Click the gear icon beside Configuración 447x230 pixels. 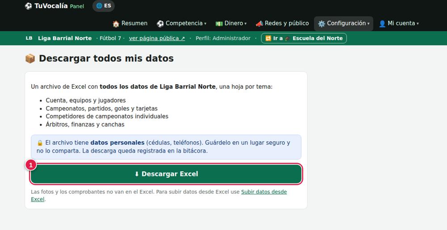(x=321, y=24)
